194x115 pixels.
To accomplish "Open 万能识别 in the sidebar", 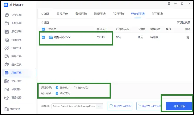I will pos(13,23).
